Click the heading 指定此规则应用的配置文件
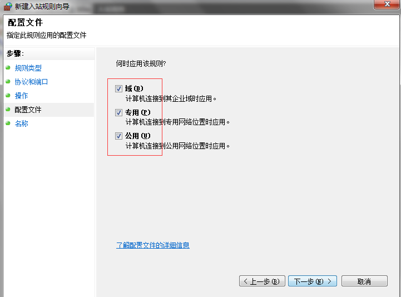This screenshot has width=401, height=297. click(47, 35)
